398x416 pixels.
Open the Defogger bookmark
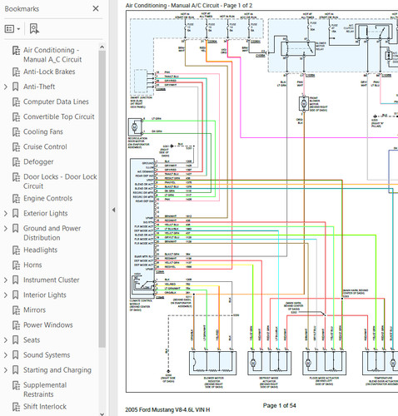point(38,162)
